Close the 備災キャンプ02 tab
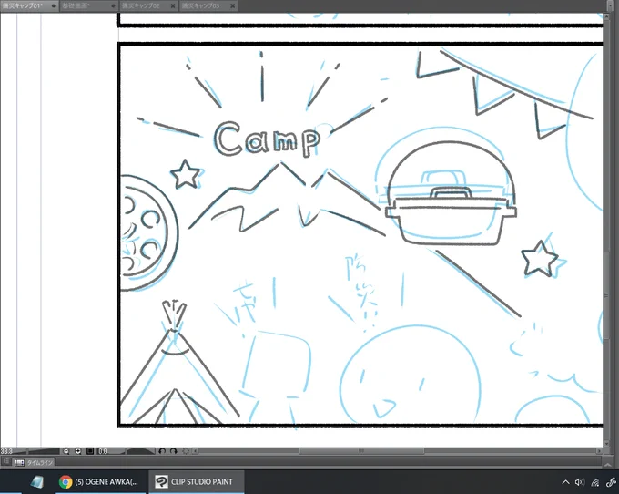This screenshot has width=619, height=494. 173,6
